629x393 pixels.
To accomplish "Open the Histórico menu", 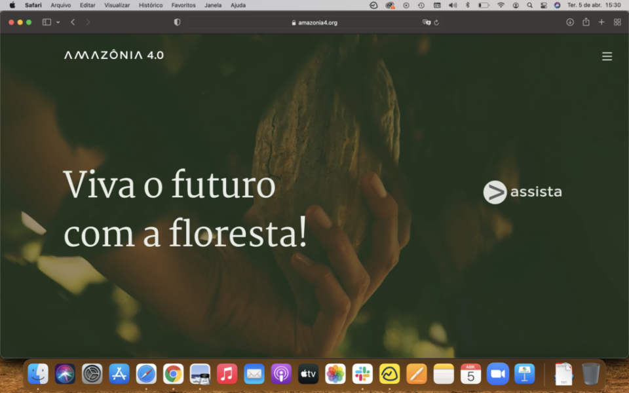I will click(151, 5).
